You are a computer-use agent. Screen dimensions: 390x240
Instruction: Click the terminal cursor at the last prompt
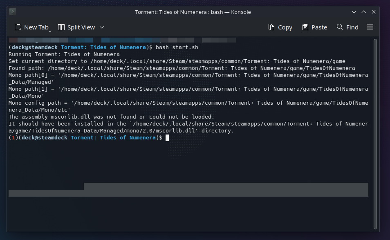point(167,138)
